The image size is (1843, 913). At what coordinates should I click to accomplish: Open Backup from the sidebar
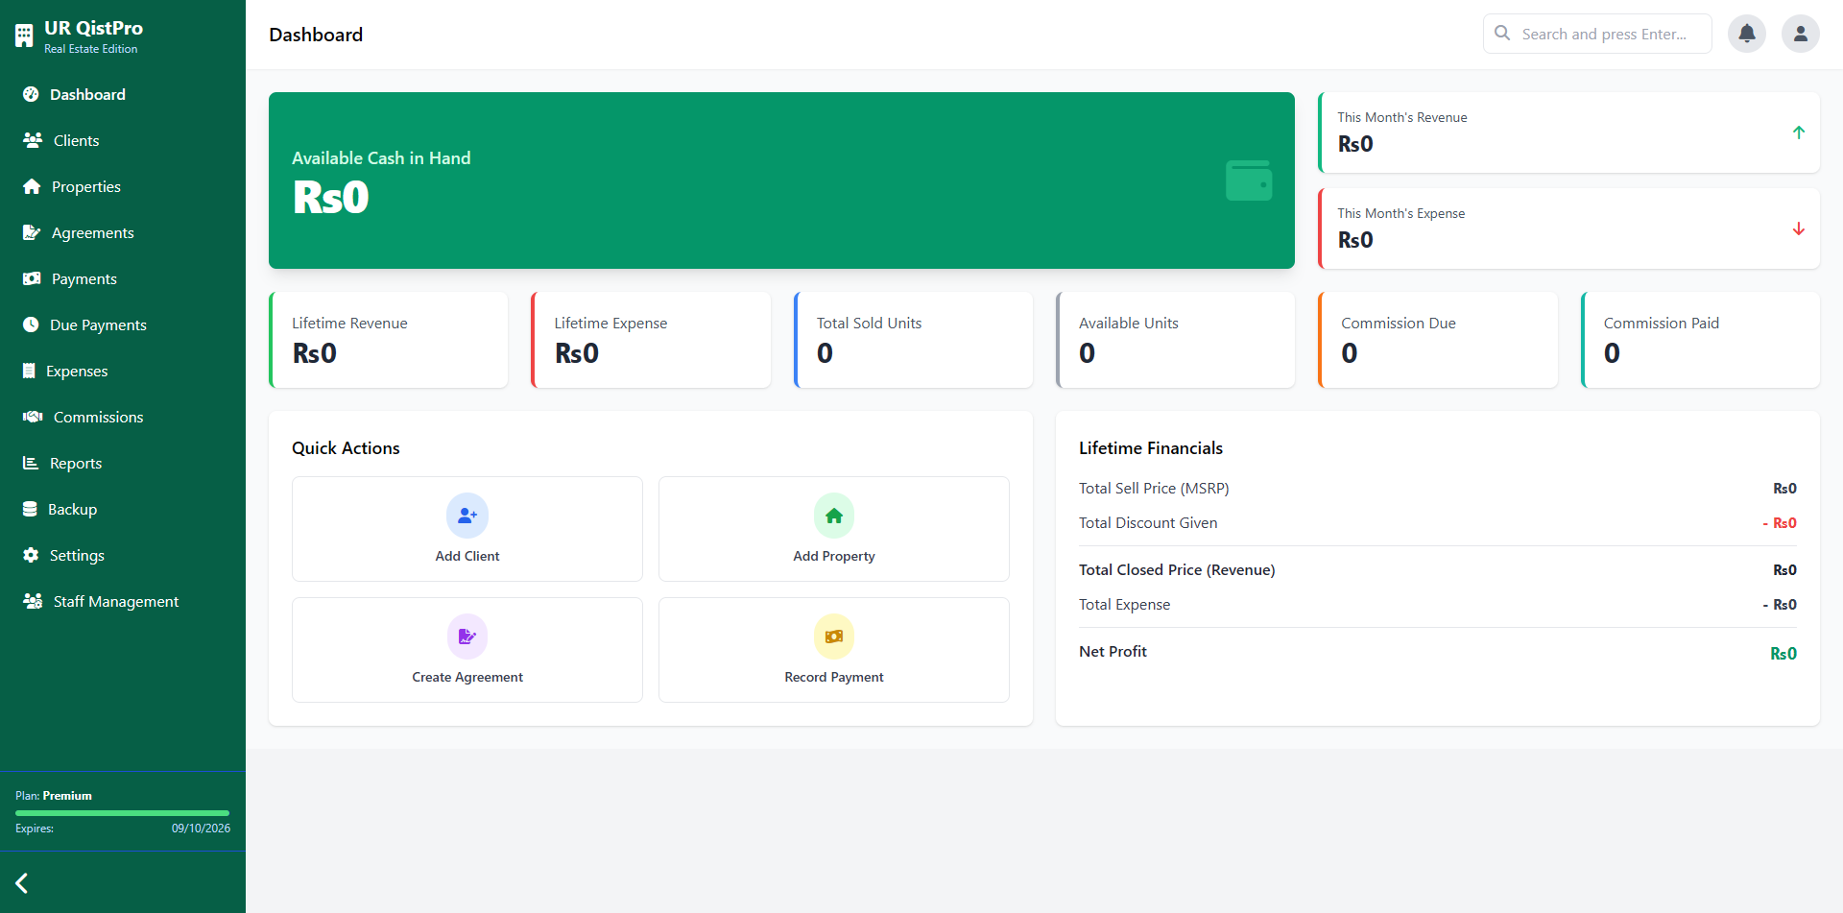tap(74, 509)
